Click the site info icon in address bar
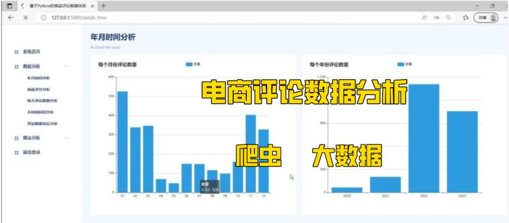Viewport: 509px width, 223px height. click(44, 18)
